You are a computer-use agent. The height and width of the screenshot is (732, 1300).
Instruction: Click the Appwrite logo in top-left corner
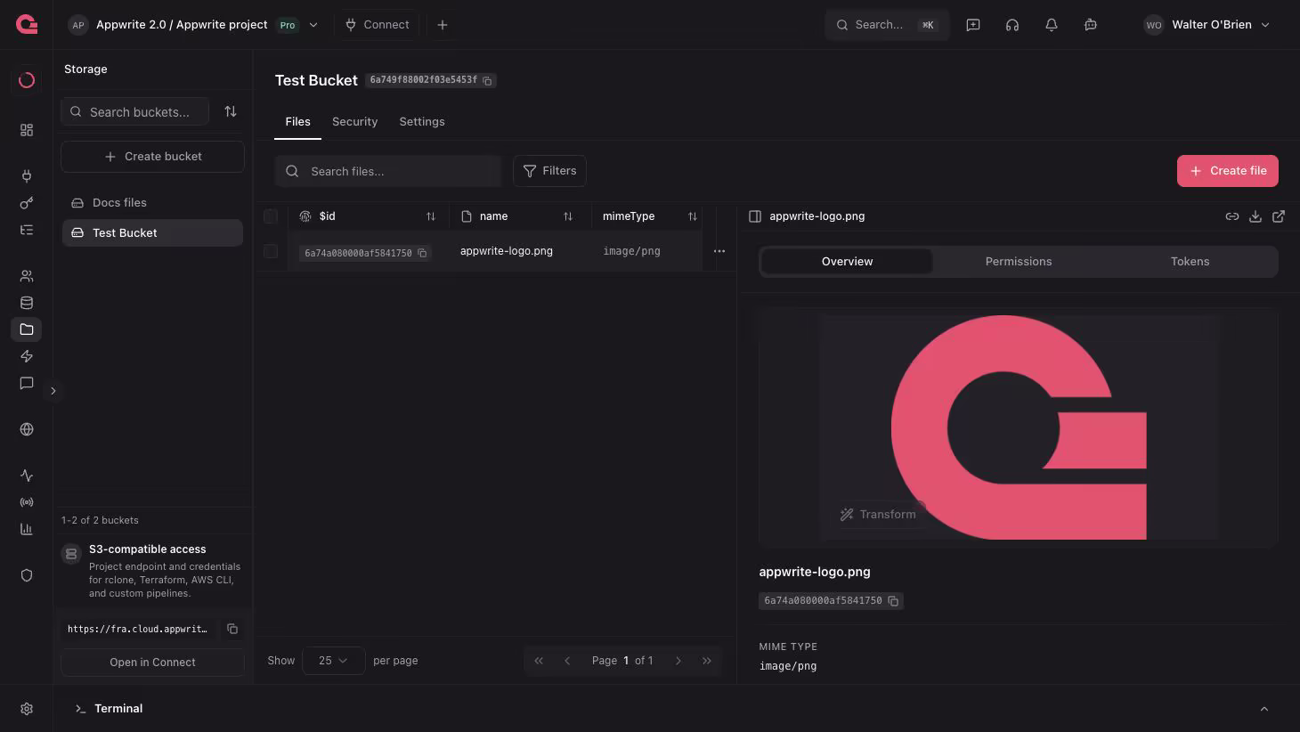click(27, 24)
